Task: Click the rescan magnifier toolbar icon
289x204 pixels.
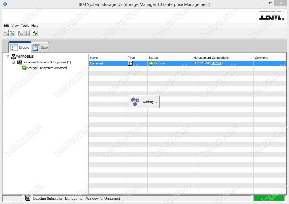Action: point(12,33)
